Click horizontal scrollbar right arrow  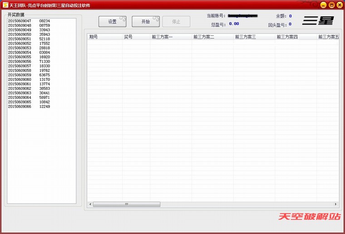click(x=336, y=205)
